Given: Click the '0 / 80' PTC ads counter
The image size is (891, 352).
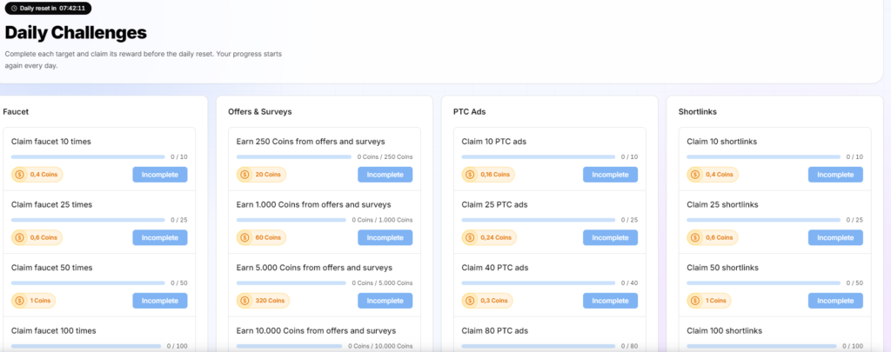Looking at the screenshot, I should point(629,346).
